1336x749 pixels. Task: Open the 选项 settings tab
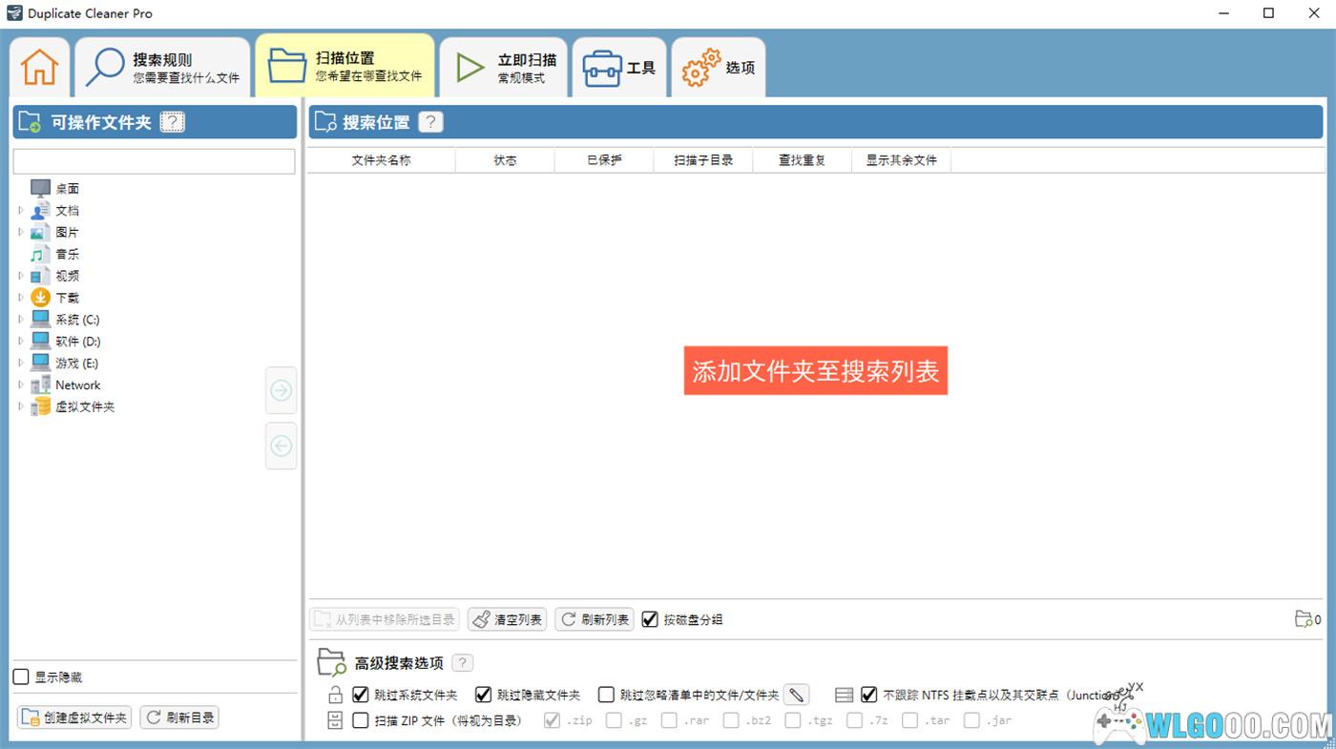719,67
